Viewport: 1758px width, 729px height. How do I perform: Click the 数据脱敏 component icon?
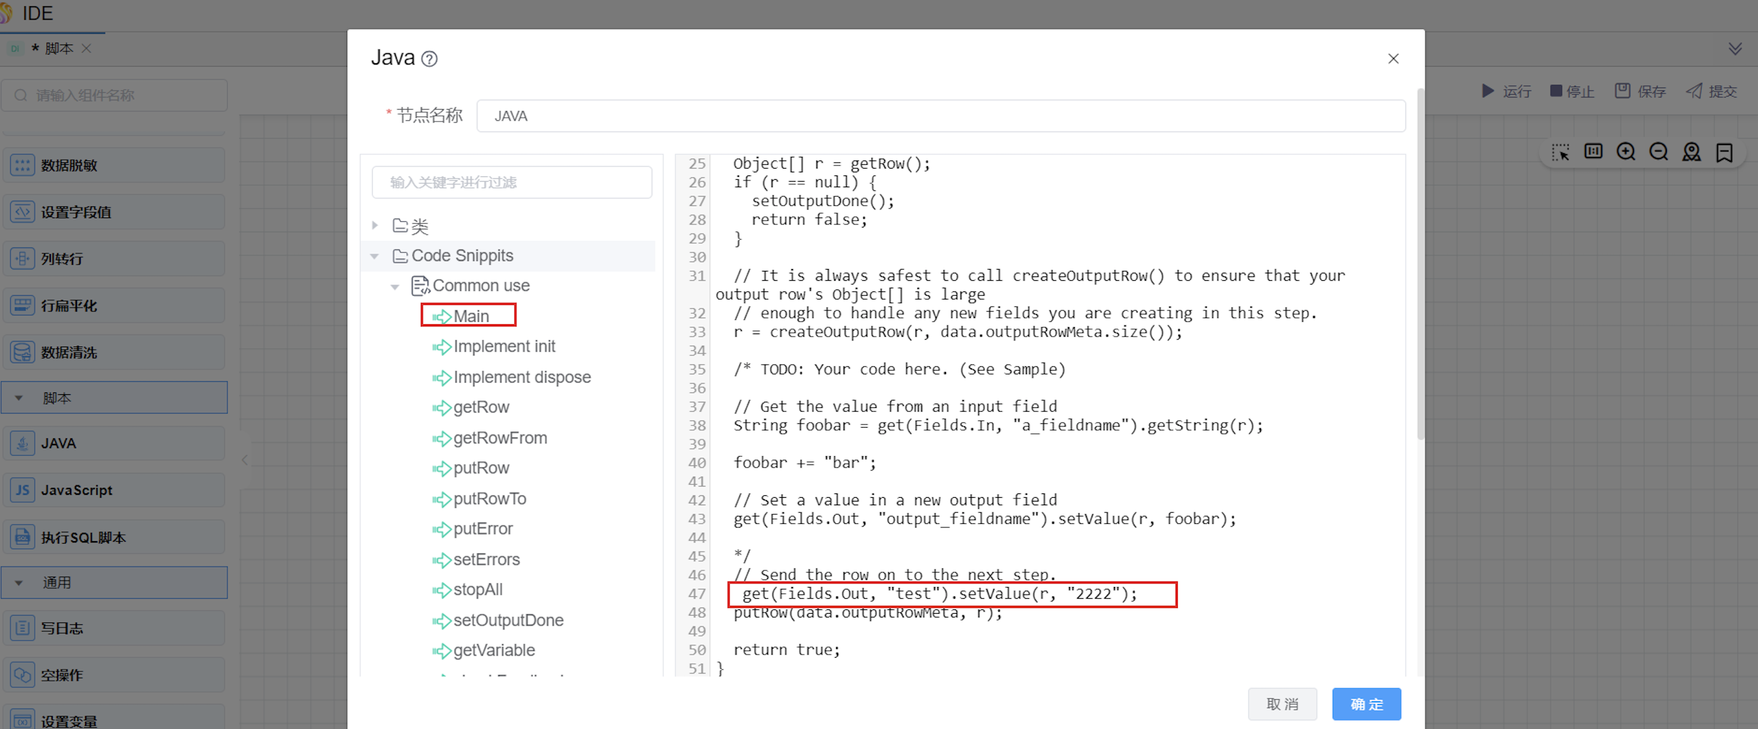[x=22, y=165]
